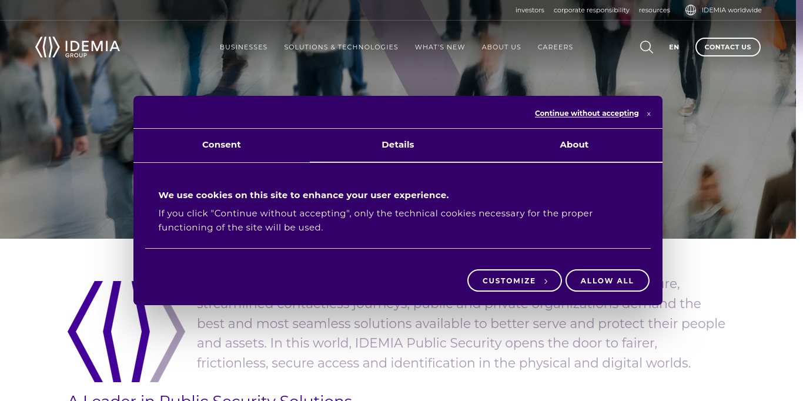Click the Contact Us button
803x401 pixels.
click(x=728, y=47)
